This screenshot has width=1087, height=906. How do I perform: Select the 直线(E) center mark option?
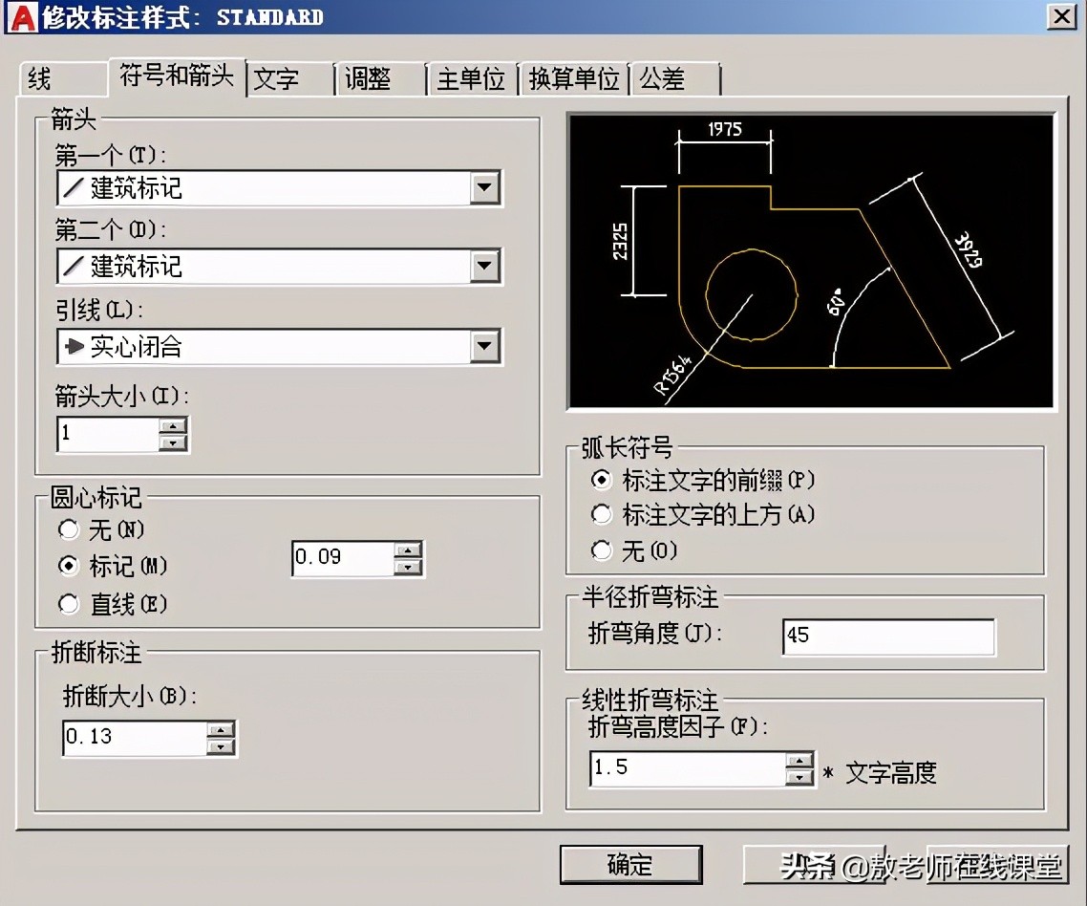(68, 604)
